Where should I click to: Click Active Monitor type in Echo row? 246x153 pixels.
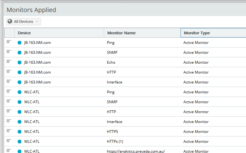[196, 62]
